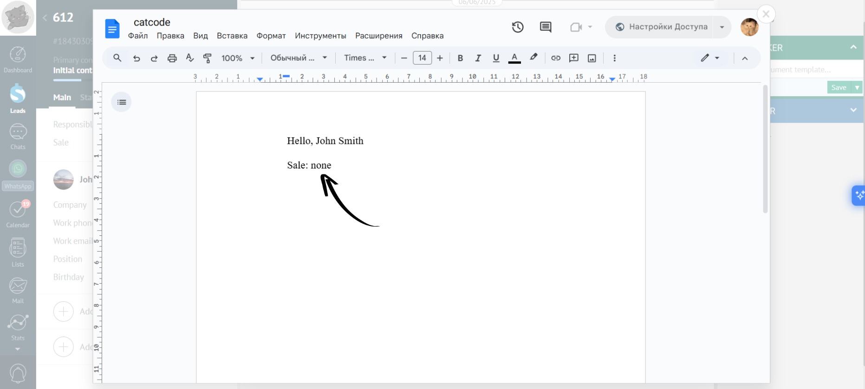The image size is (865, 389).
Task: Click the green Save button
Action: pyautogui.click(x=839, y=87)
